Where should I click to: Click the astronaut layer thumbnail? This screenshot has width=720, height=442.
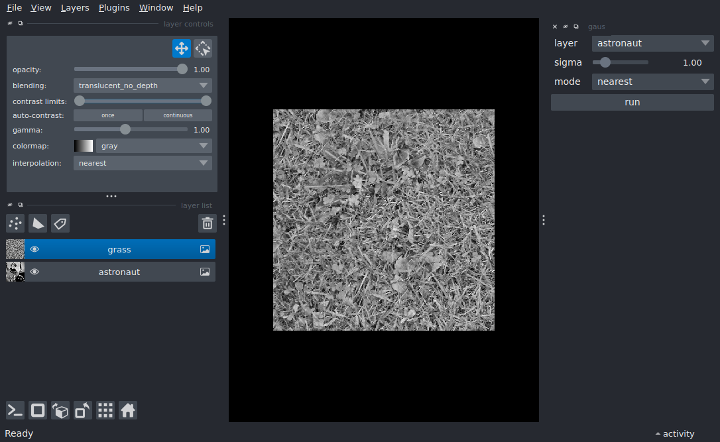(15, 272)
